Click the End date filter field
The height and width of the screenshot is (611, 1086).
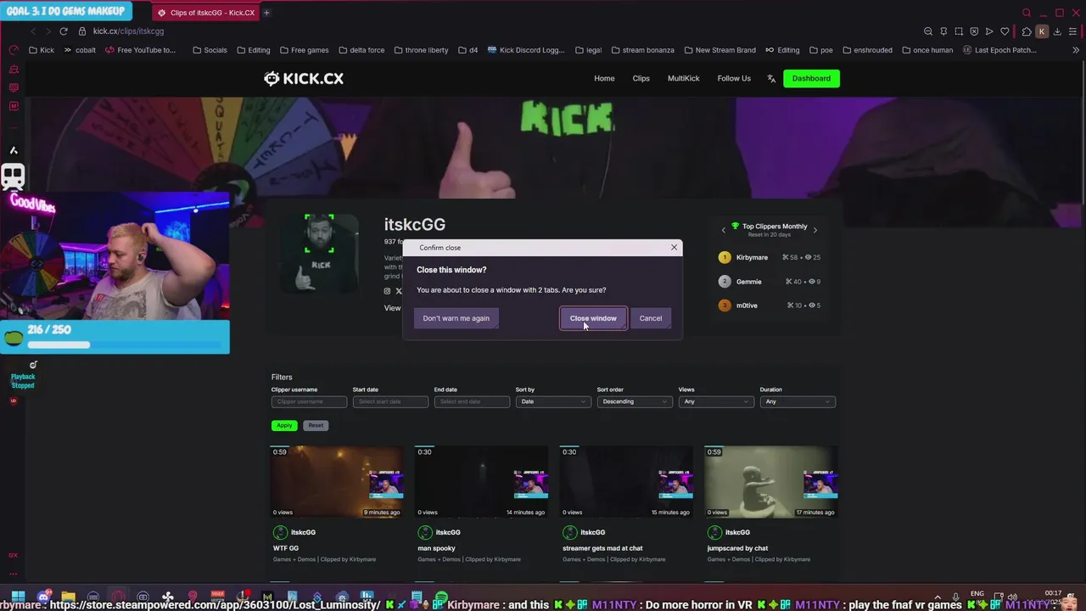pyautogui.click(x=472, y=401)
